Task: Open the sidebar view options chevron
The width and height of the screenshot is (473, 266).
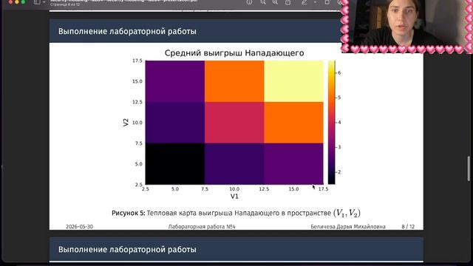Action: [x=44, y=2]
